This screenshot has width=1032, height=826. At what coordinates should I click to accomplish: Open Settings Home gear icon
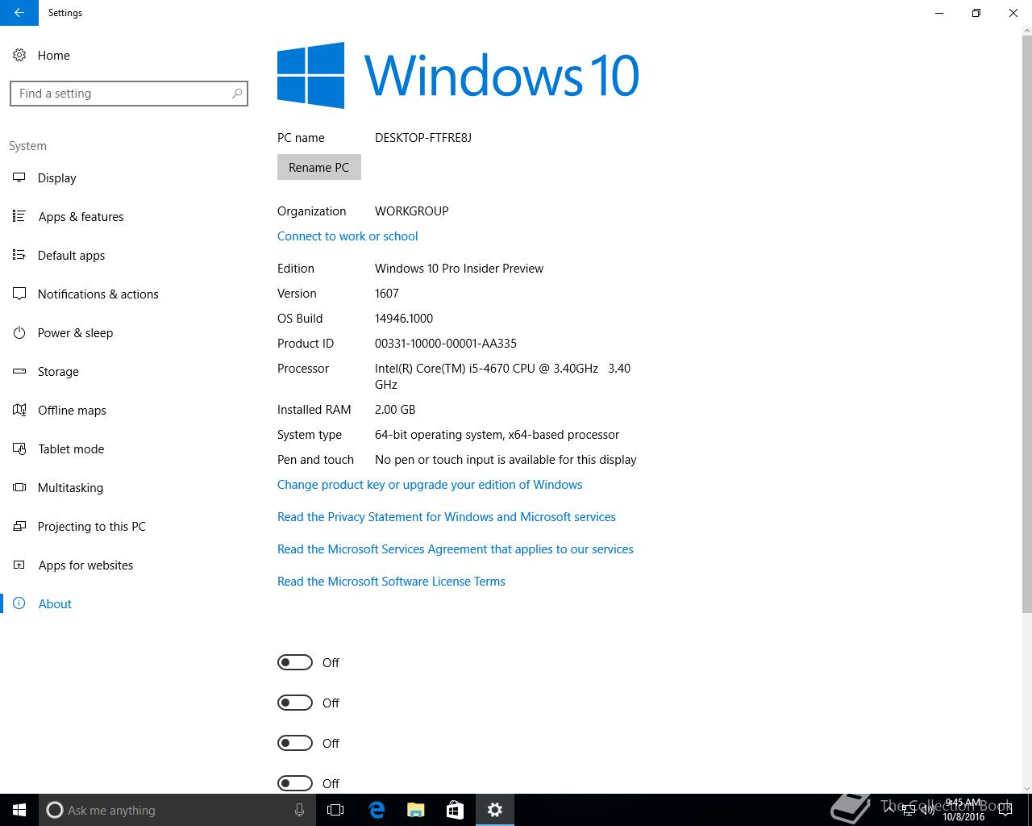19,55
